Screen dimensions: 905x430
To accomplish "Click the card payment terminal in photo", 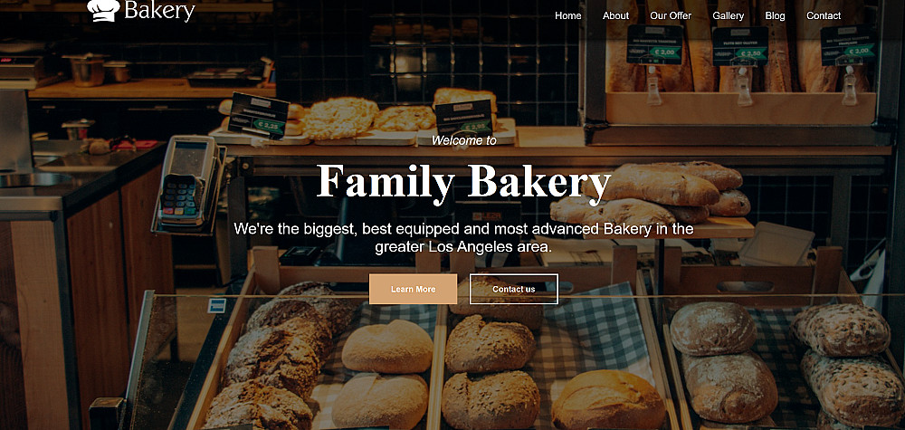I will click(187, 184).
